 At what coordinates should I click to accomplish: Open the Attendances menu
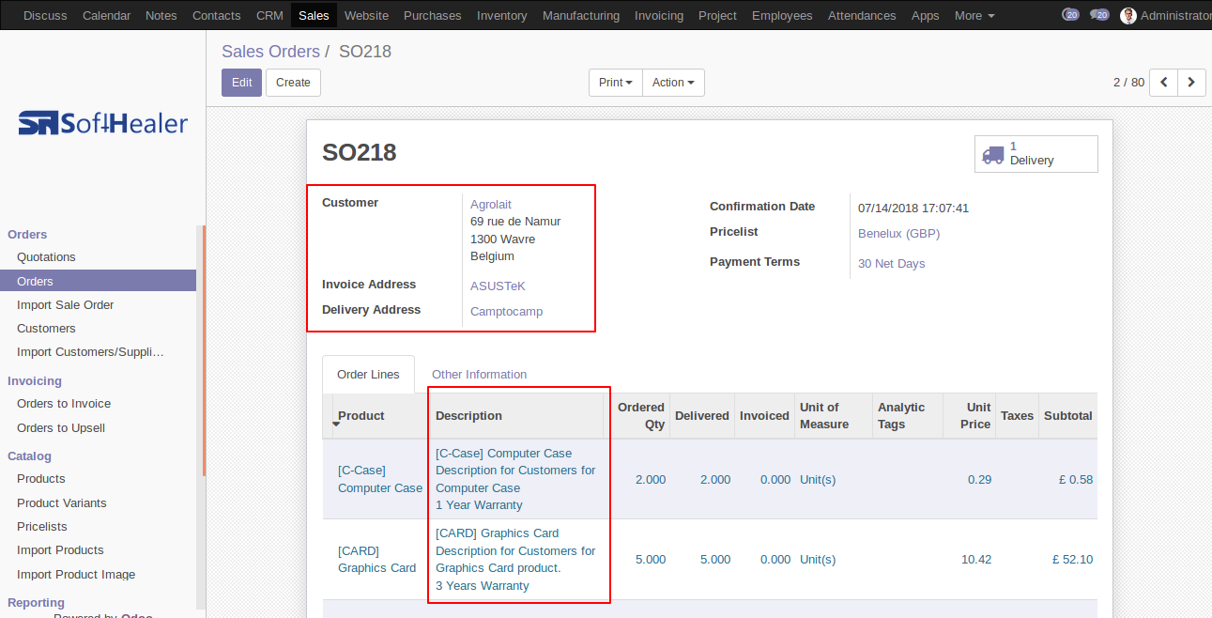point(862,15)
